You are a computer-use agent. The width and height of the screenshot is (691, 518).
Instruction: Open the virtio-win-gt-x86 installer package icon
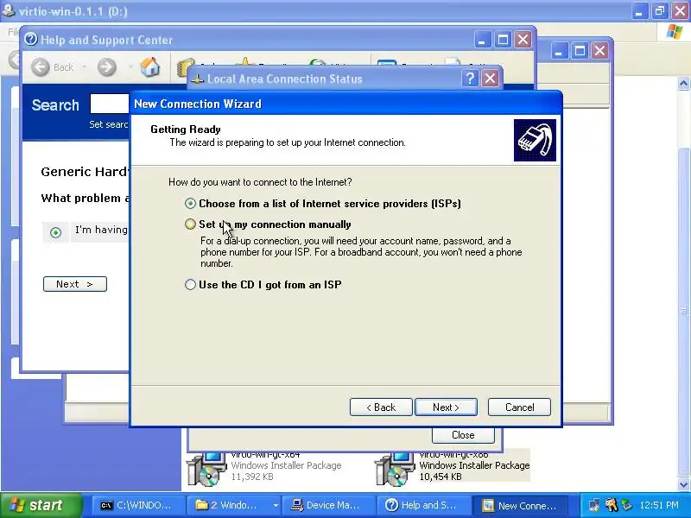click(x=395, y=469)
